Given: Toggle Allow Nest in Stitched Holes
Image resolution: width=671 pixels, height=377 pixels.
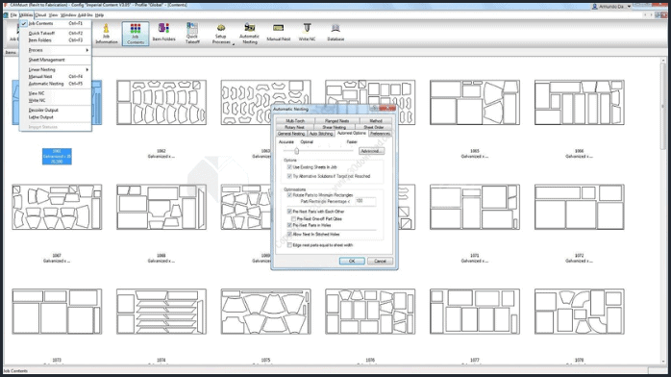Looking at the screenshot, I should tap(289, 234).
